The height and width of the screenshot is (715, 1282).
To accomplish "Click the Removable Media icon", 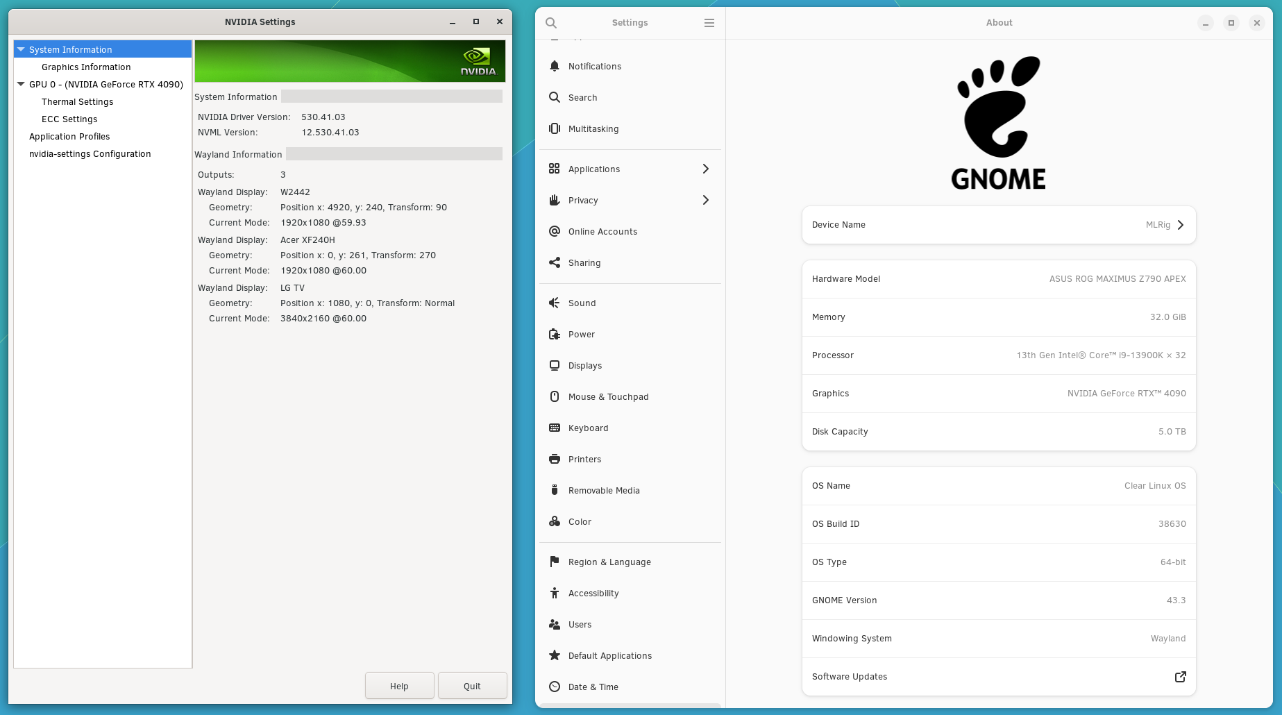I will (555, 490).
